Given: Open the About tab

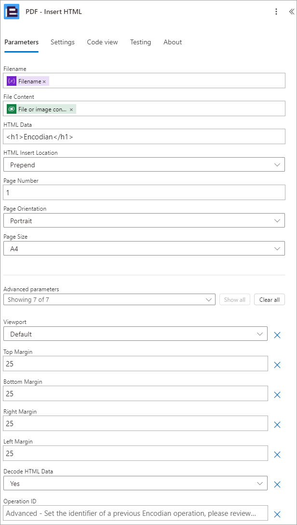Looking at the screenshot, I should tap(173, 42).
